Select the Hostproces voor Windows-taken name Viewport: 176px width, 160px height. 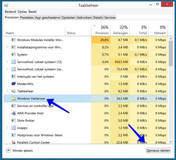pos(40,135)
